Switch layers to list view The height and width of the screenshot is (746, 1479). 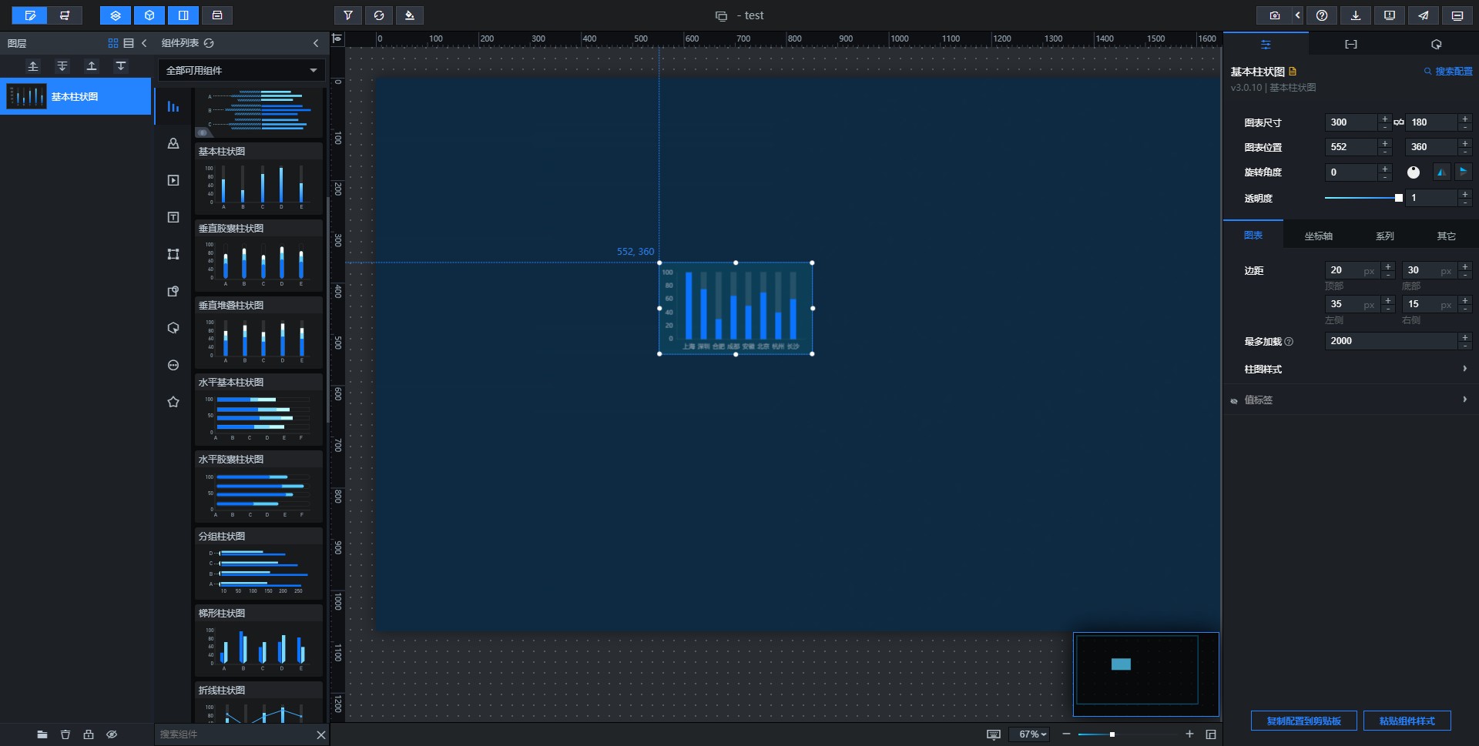pyautogui.click(x=129, y=43)
